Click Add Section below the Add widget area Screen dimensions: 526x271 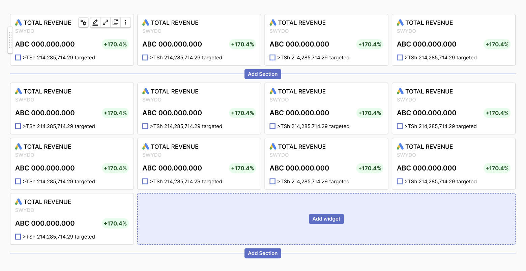tap(263, 253)
